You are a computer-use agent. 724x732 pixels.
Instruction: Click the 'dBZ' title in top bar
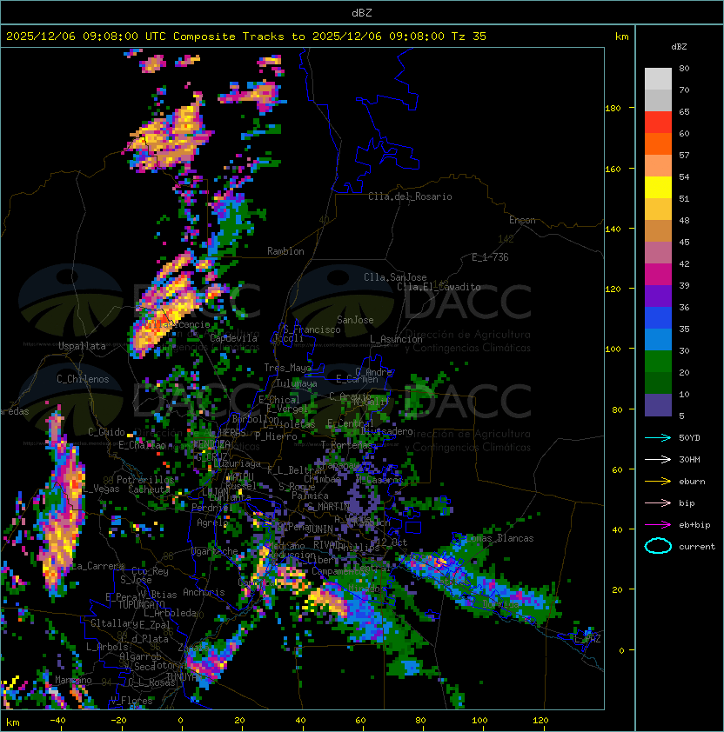pyautogui.click(x=362, y=12)
